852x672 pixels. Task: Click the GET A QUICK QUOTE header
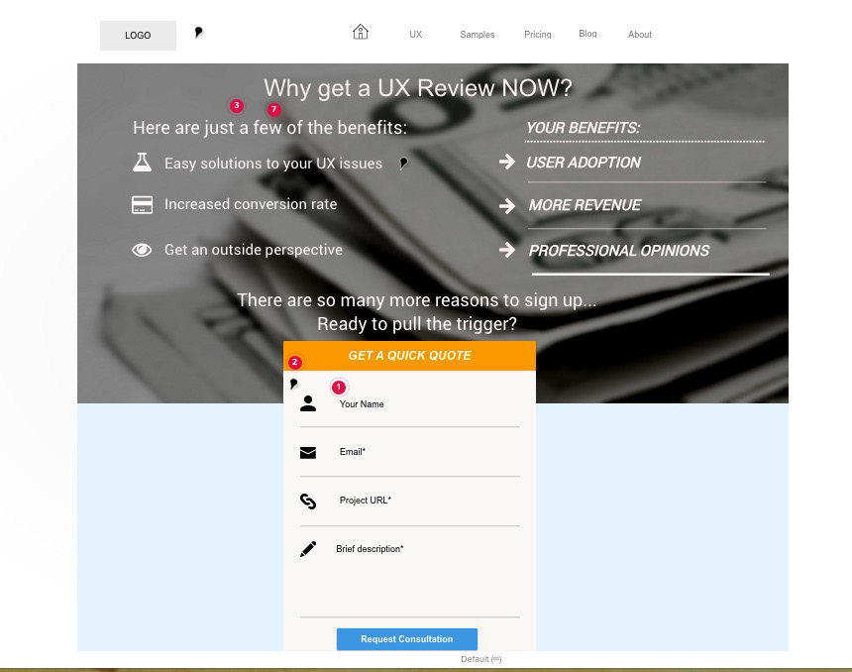[x=410, y=356]
